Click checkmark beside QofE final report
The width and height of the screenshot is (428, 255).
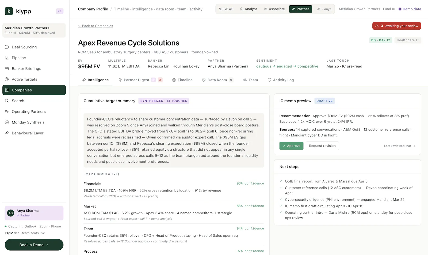[x=281, y=181]
